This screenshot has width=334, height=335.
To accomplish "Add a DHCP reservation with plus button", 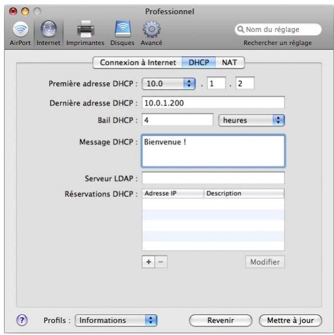I will [148, 262].
